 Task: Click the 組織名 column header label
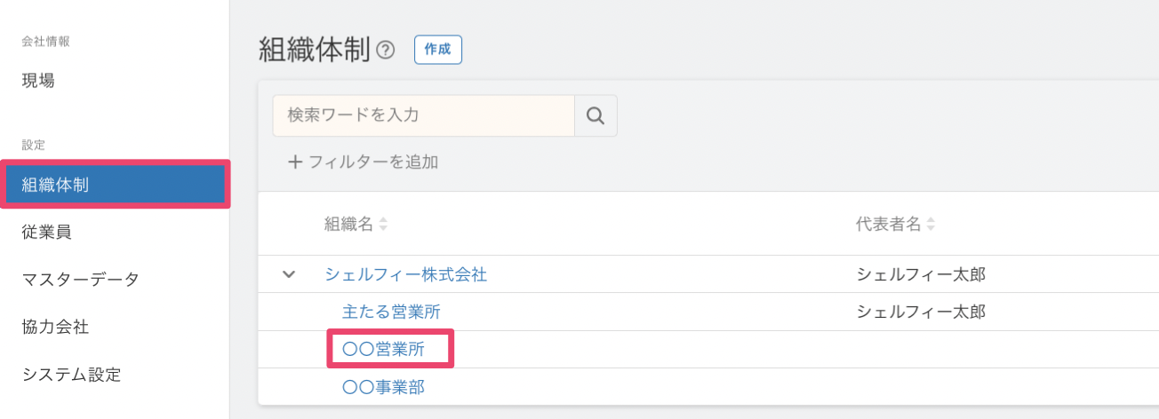[x=348, y=225]
